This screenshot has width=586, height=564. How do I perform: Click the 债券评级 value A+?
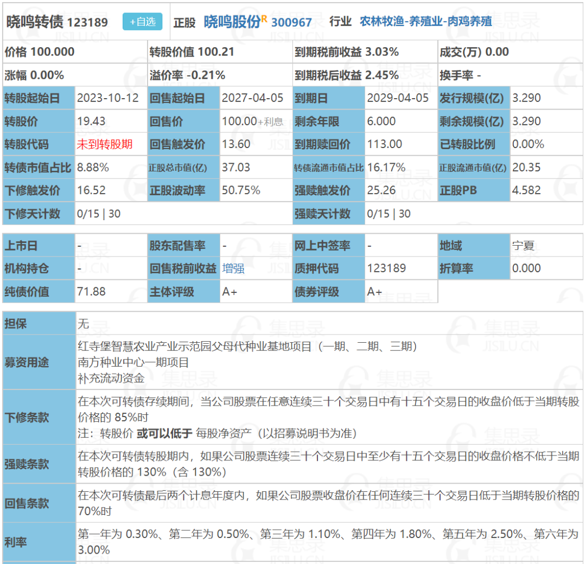click(x=374, y=291)
